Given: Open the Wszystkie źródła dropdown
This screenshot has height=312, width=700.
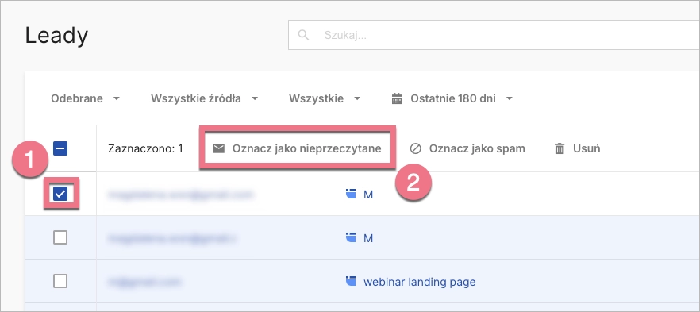Looking at the screenshot, I should click(x=205, y=98).
